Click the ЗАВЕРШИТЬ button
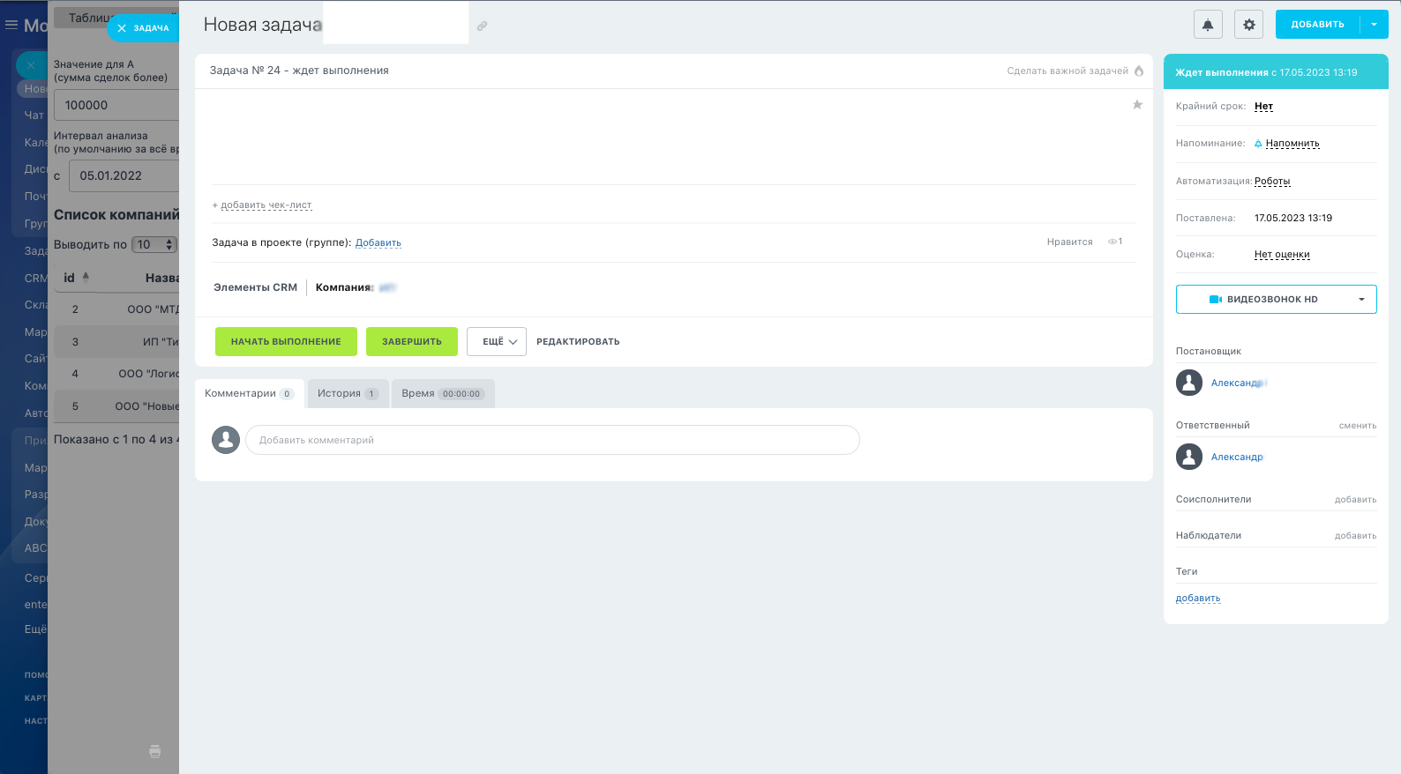The width and height of the screenshot is (1401, 774). click(412, 341)
